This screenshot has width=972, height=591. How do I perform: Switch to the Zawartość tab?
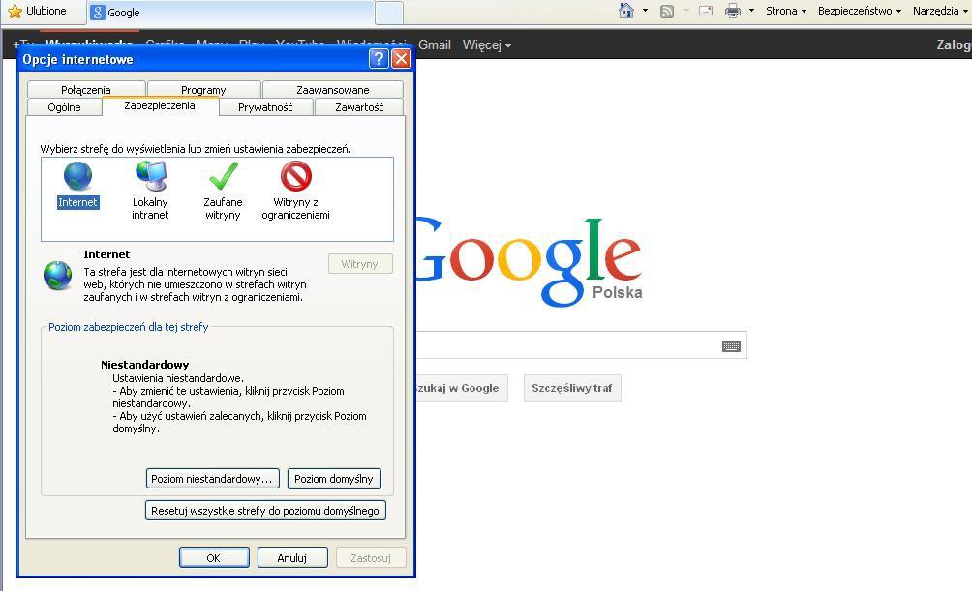pyautogui.click(x=359, y=106)
